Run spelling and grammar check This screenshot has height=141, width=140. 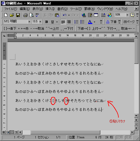tap(38, 15)
